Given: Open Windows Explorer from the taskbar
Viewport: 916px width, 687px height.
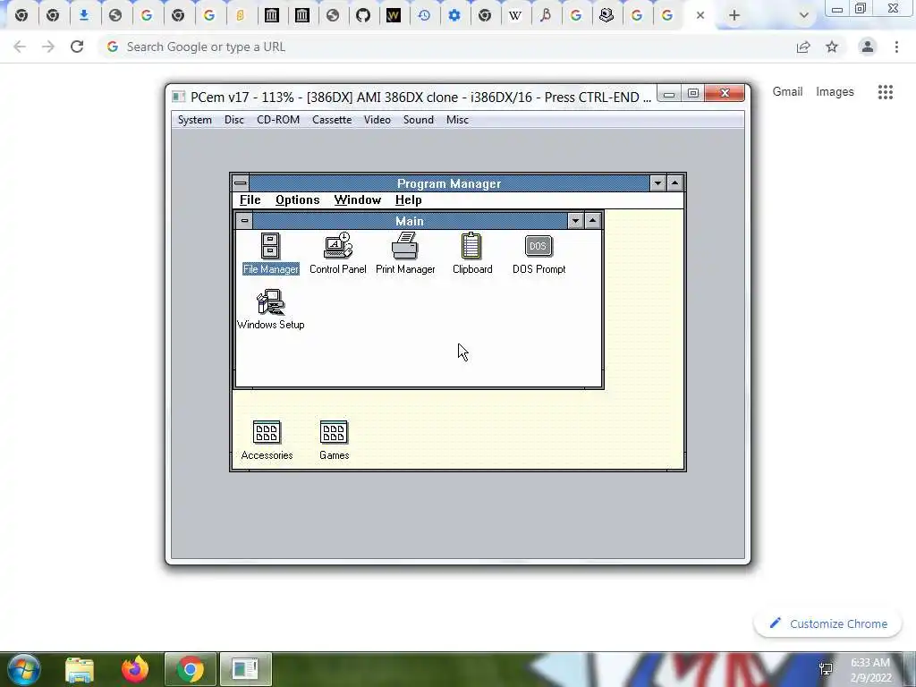Looking at the screenshot, I should (80, 670).
